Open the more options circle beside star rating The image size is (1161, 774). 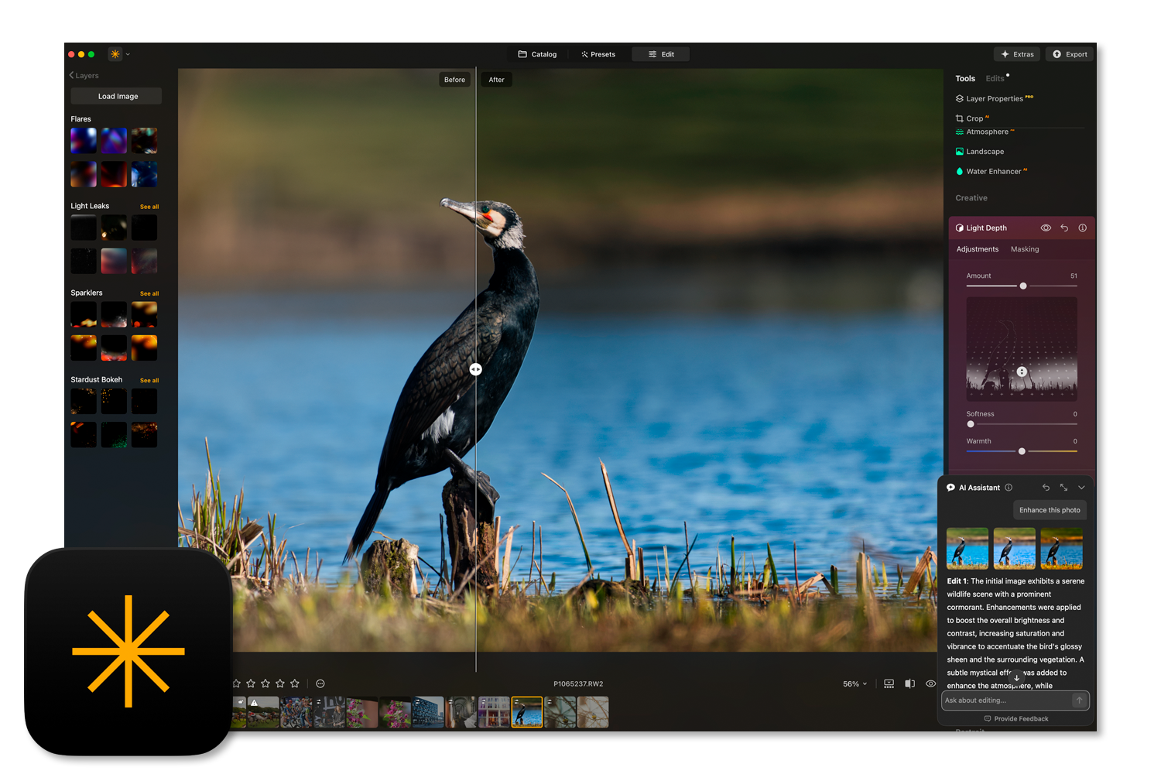(x=320, y=683)
